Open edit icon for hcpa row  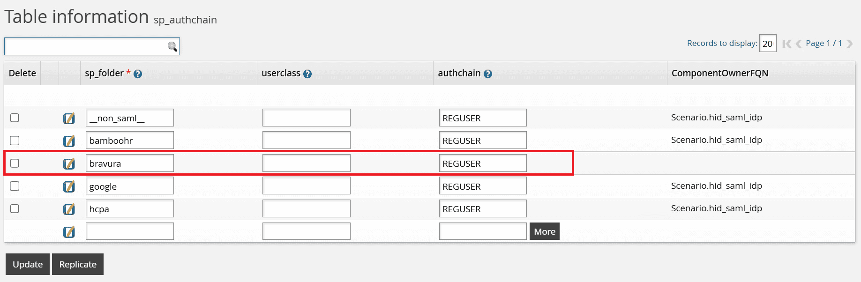click(x=69, y=209)
